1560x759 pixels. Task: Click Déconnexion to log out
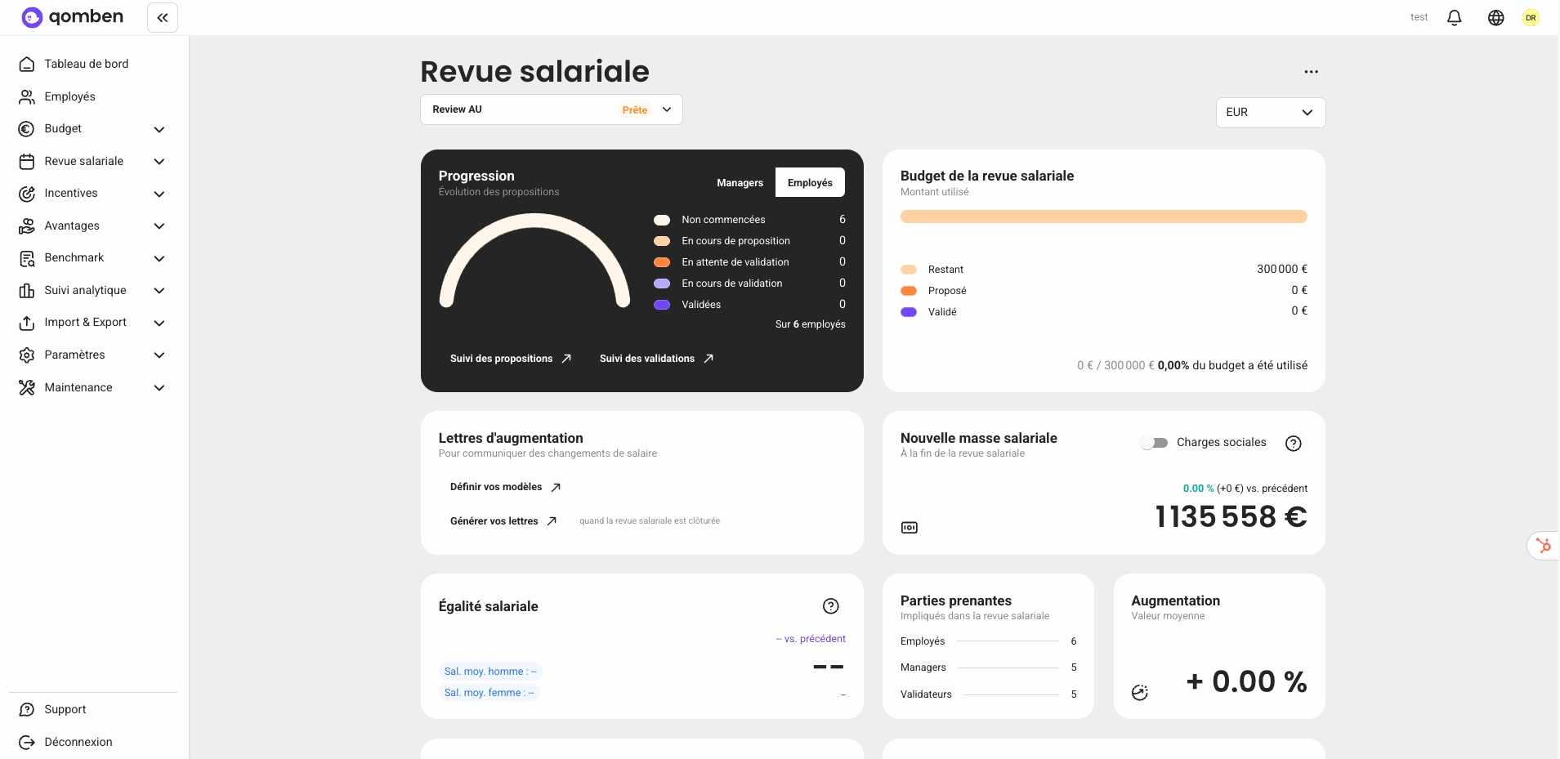coord(78,742)
